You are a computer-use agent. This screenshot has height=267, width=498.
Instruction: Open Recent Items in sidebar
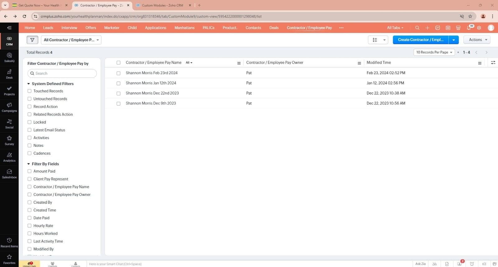[9, 243]
